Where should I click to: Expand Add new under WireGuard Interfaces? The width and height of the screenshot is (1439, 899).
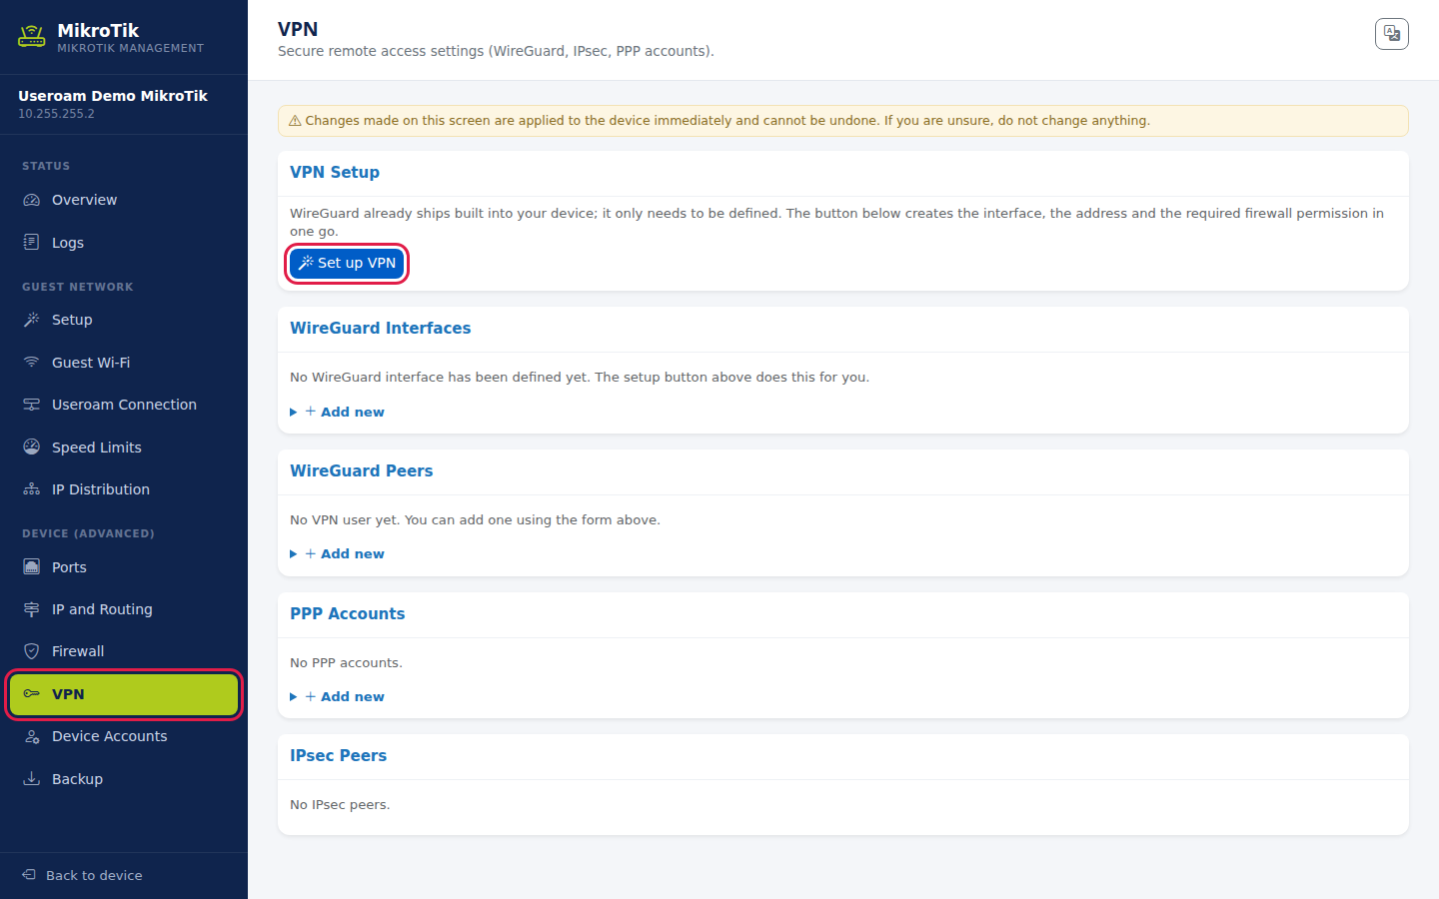(338, 412)
